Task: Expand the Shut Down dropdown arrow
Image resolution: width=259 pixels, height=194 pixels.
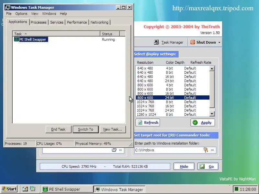Action: point(220,43)
